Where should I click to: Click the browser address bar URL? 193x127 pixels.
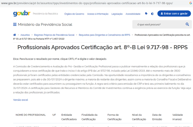tap(87, 3)
